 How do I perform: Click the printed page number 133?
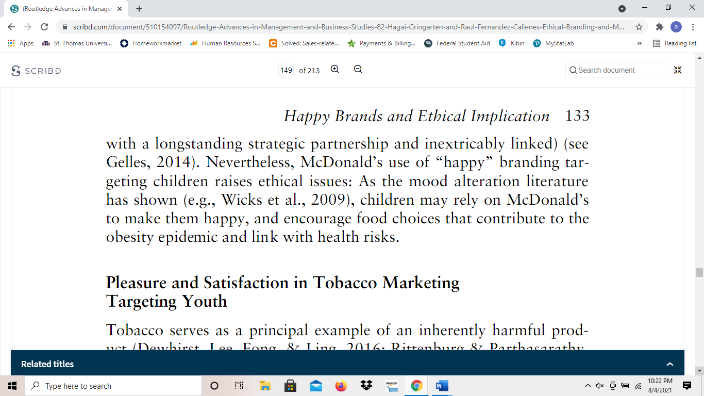coord(577,115)
